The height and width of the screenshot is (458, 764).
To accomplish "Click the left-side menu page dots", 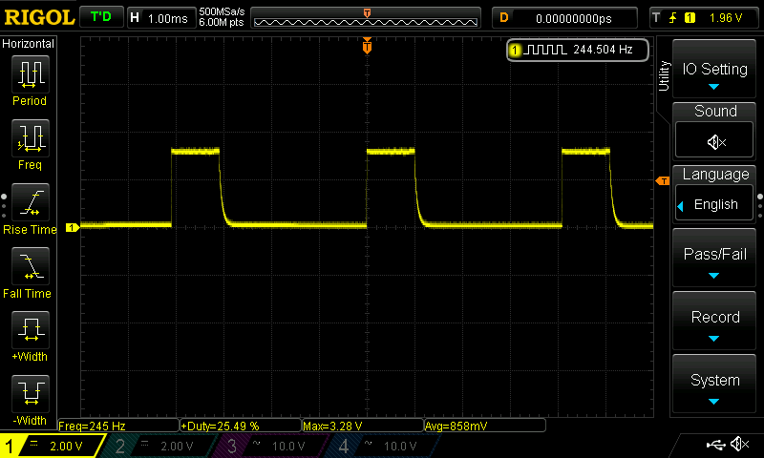I will [x=4, y=206].
